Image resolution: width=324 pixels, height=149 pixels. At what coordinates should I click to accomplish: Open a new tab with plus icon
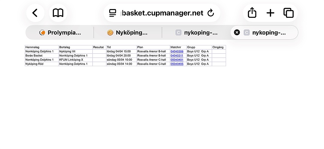[x=270, y=13]
